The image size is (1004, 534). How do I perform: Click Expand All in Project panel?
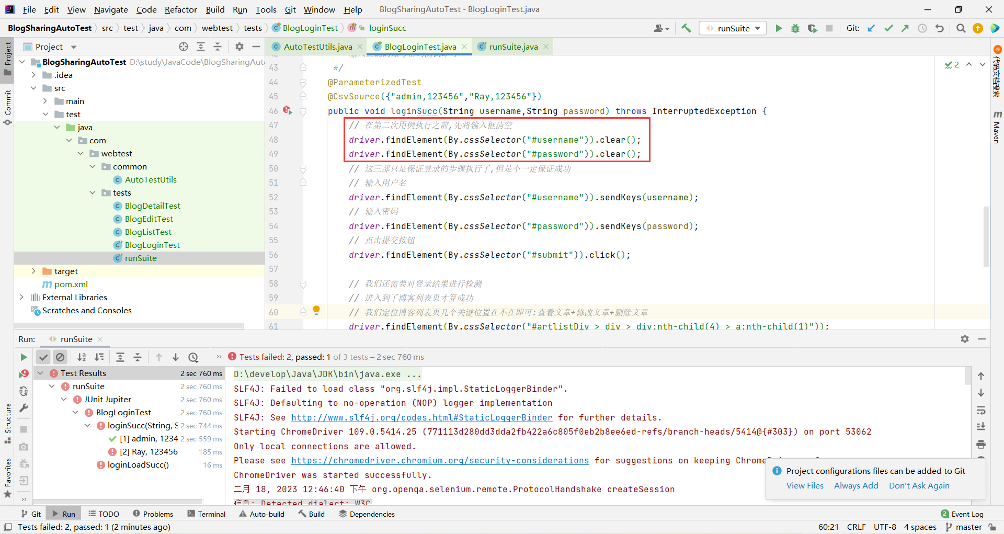(200, 47)
